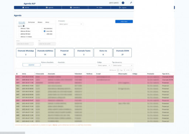189x134 pixels.
Task: Open the Calendário navigation item
Action: [x=75, y=8]
